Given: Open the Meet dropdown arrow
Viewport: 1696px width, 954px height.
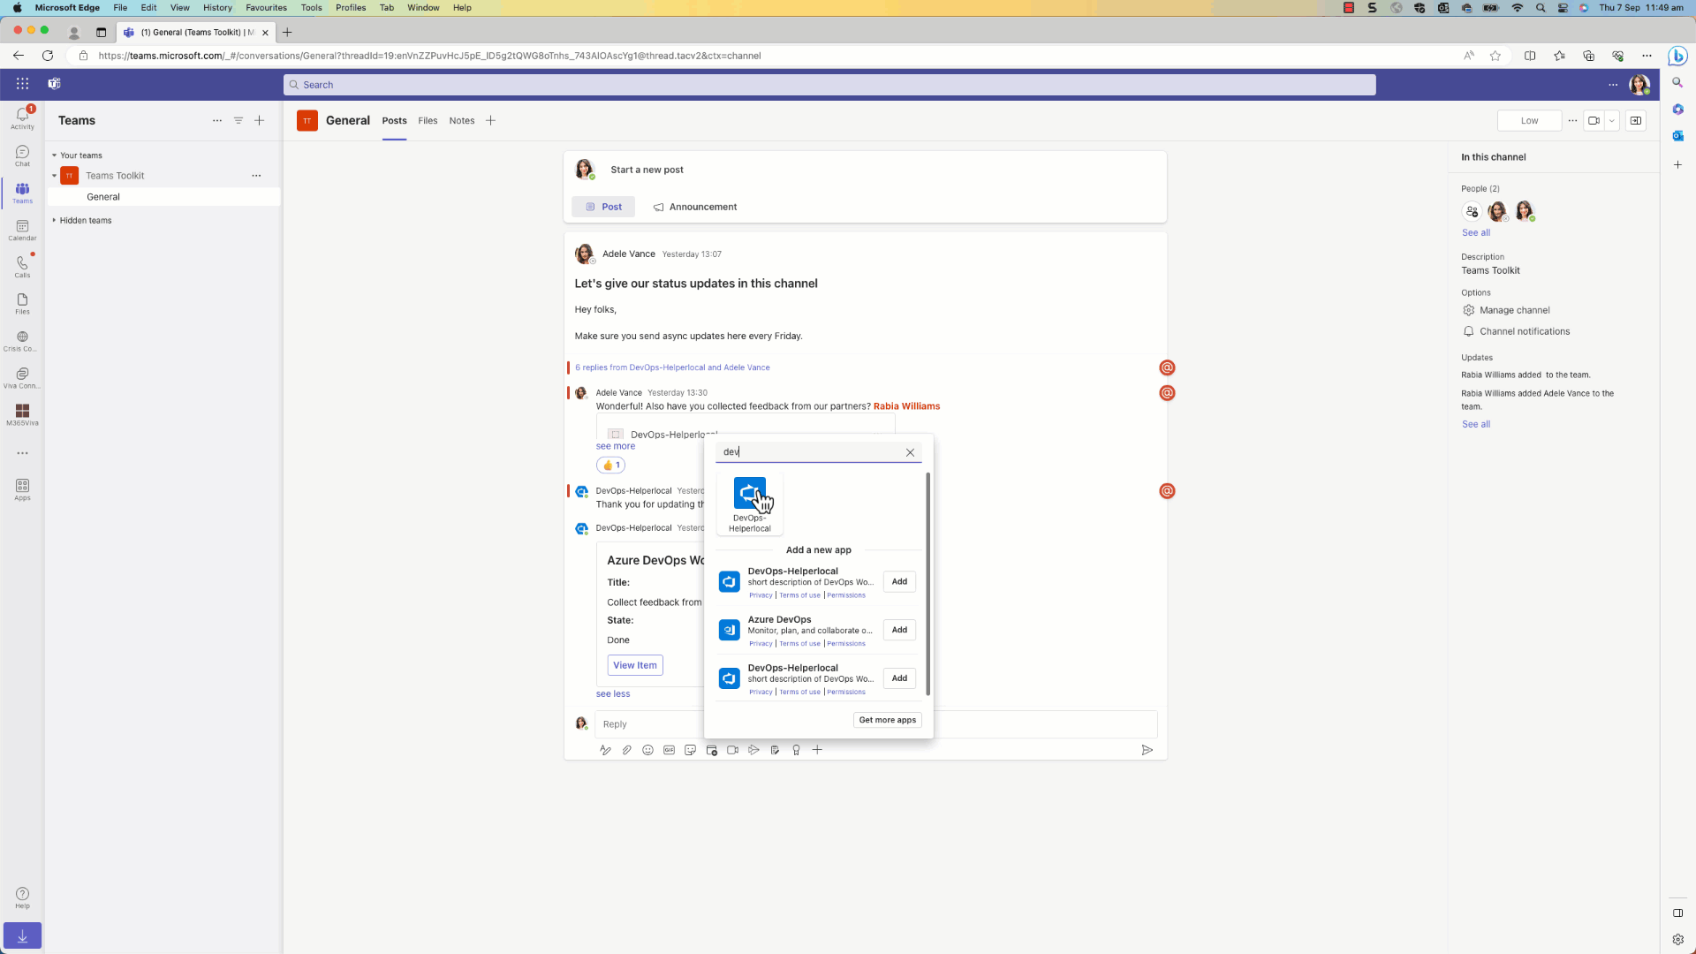Looking at the screenshot, I should (1612, 121).
